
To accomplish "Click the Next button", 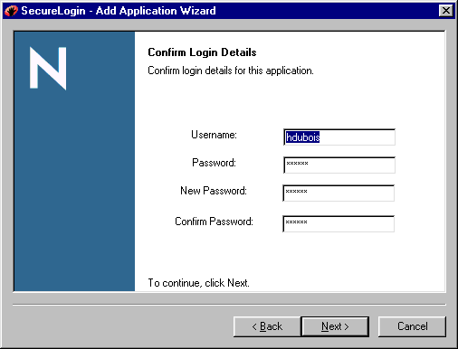I will pos(335,326).
